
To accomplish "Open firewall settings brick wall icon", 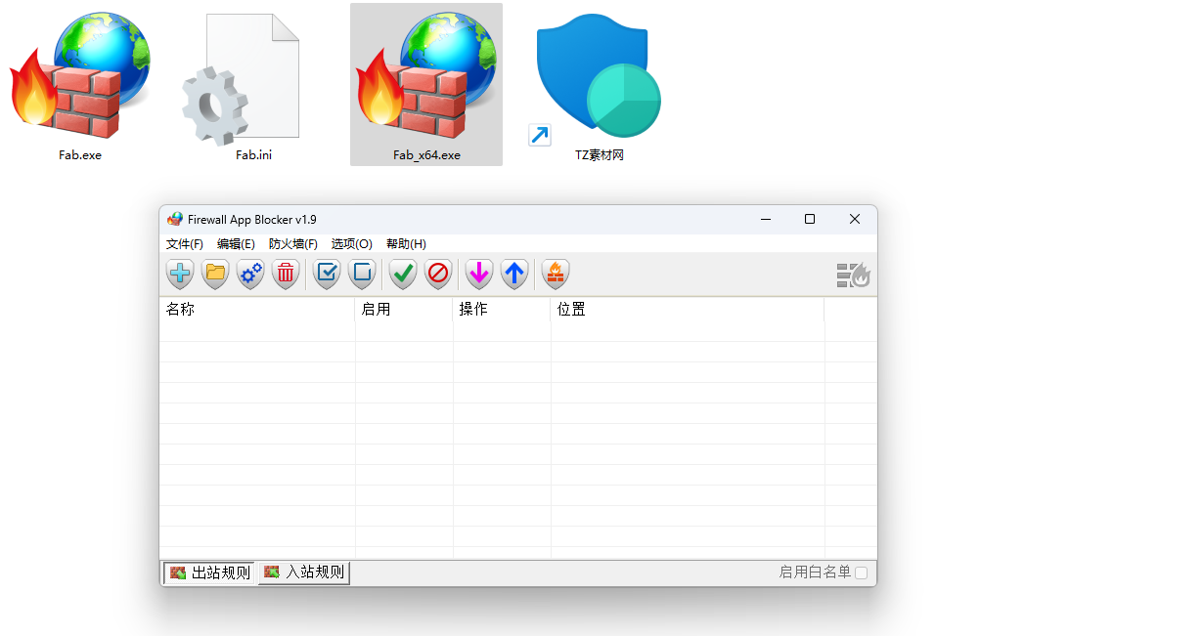I will click(556, 275).
